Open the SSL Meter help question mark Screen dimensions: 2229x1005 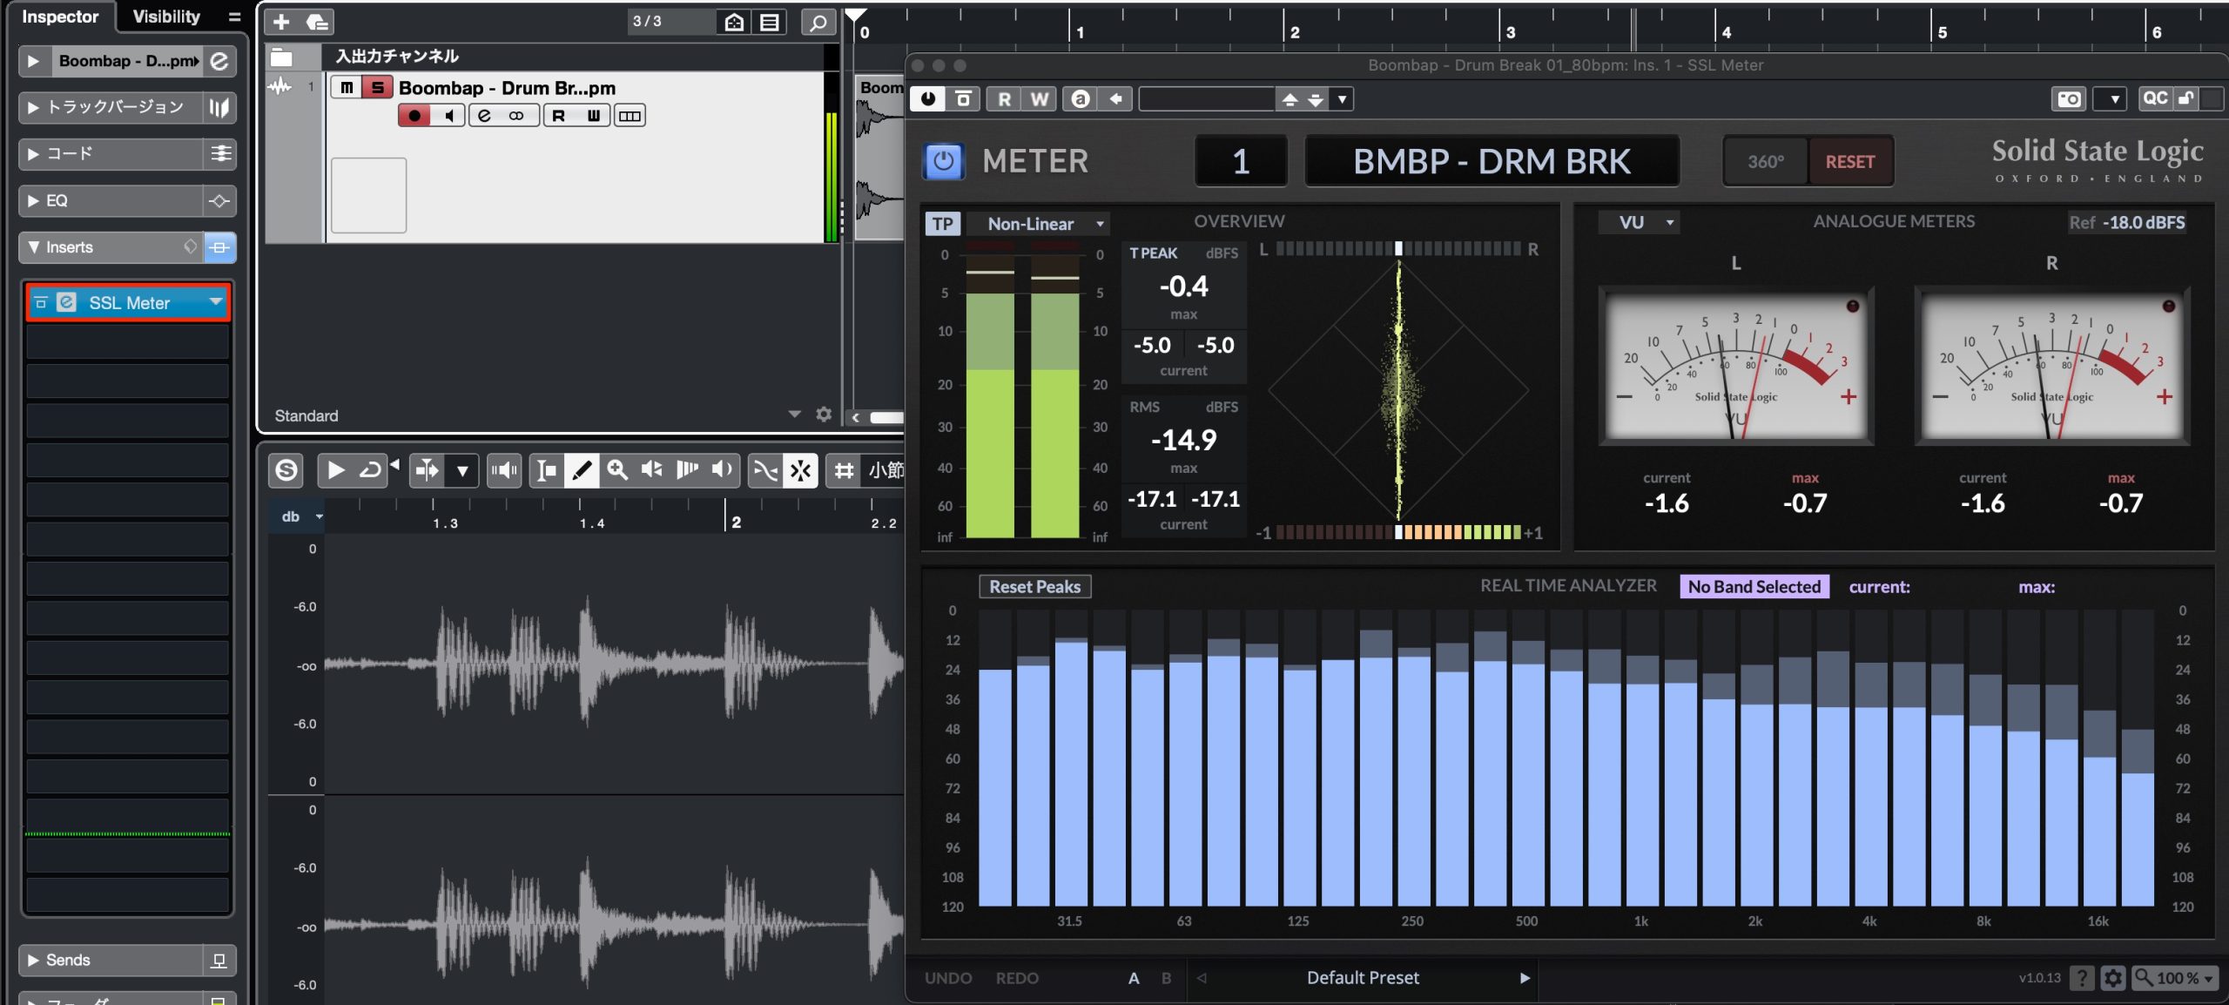[x=2082, y=978]
